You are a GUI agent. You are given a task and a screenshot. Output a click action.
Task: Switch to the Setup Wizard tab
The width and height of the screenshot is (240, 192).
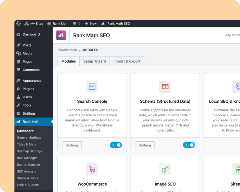click(x=95, y=61)
